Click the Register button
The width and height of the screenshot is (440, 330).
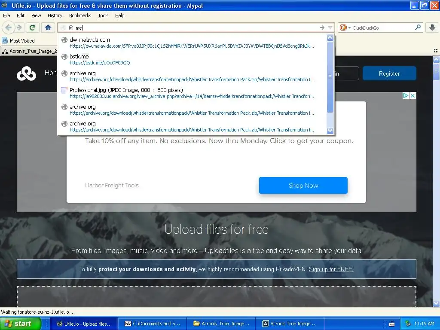pos(389,73)
